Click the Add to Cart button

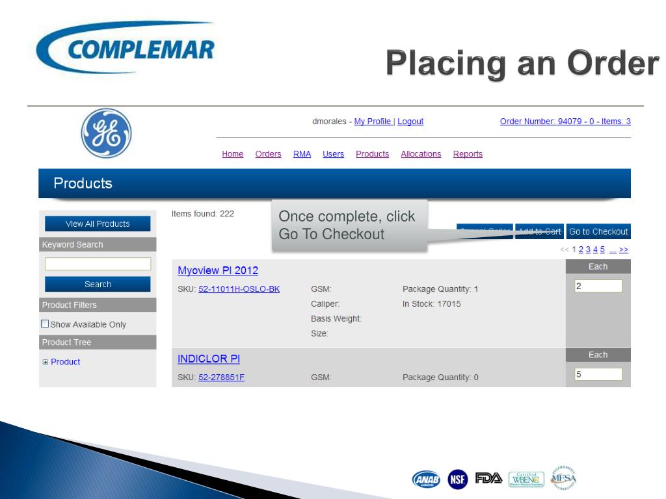pyautogui.click(x=539, y=231)
